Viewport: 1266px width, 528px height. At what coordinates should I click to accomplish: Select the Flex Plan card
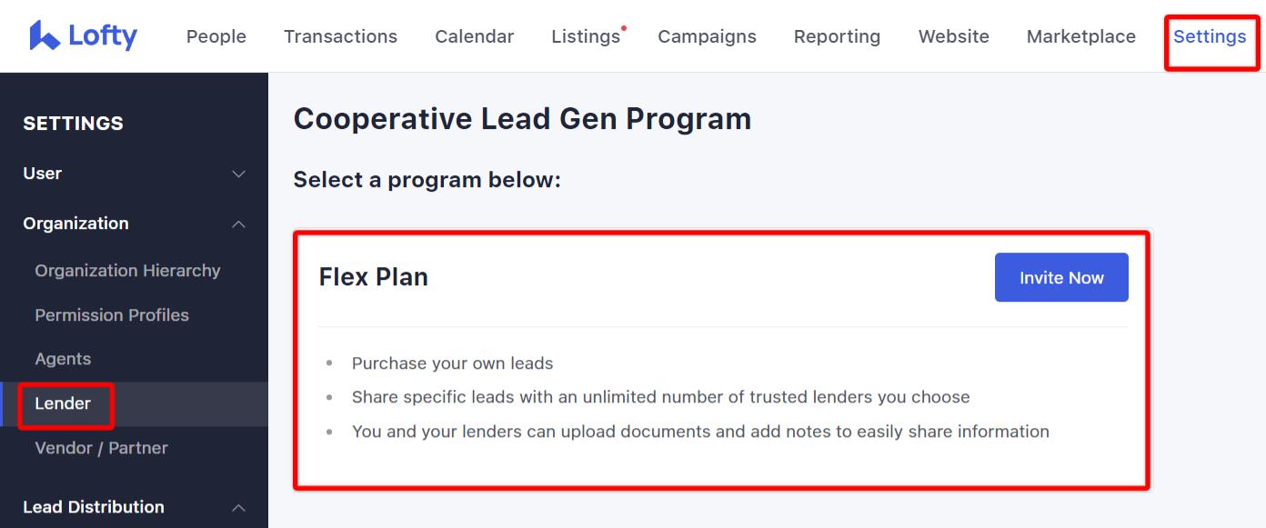[x=722, y=360]
